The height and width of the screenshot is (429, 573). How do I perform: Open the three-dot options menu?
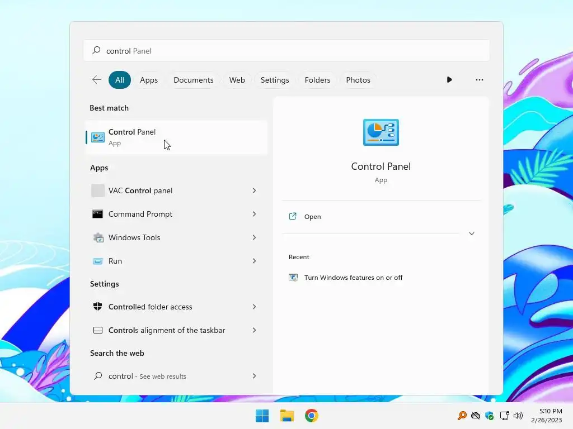[x=479, y=79]
